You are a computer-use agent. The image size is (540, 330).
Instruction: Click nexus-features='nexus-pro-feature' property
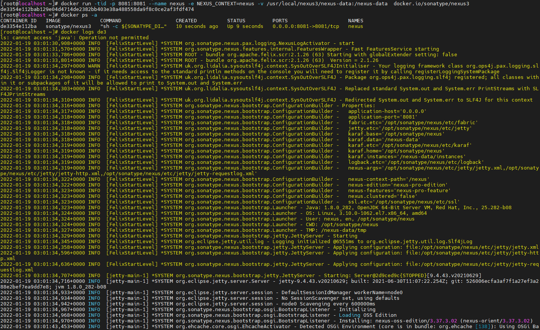[x=400, y=190]
